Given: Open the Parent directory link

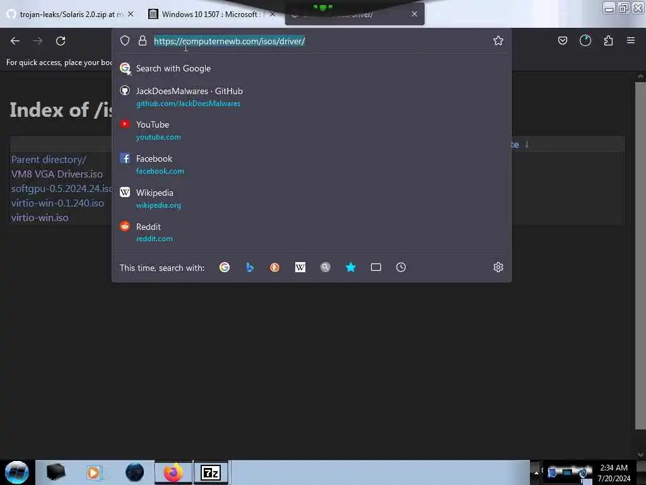Looking at the screenshot, I should pos(49,160).
